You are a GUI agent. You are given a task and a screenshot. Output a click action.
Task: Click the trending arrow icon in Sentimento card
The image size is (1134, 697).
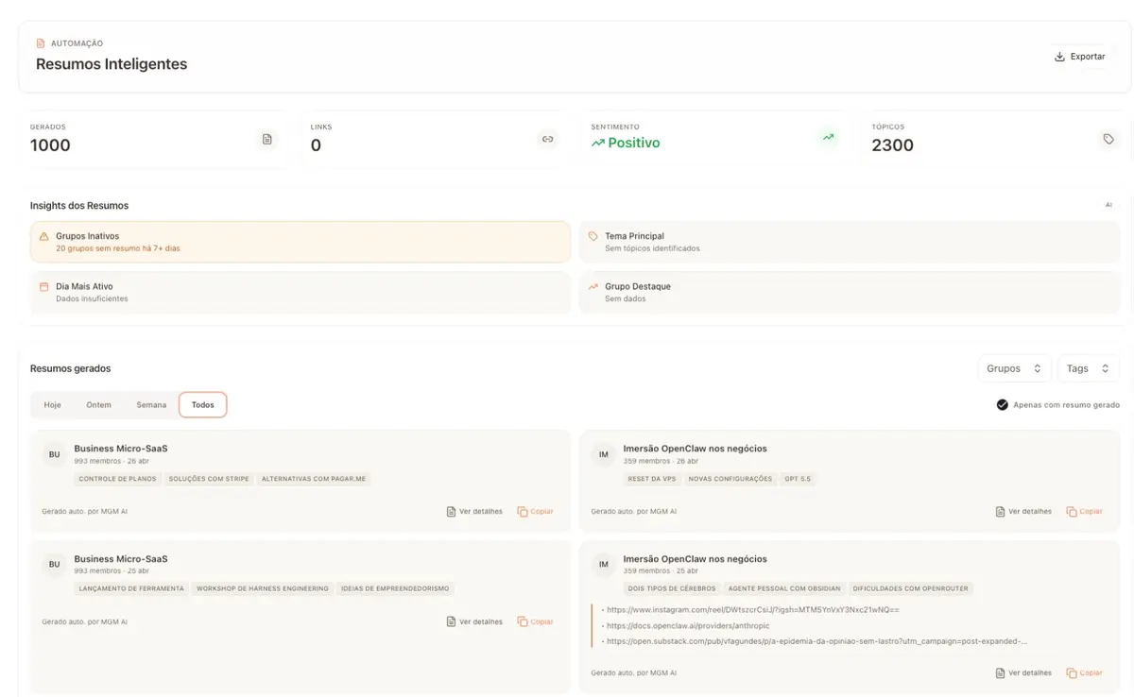828,138
